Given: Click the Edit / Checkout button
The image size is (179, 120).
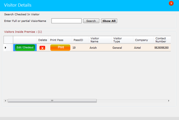Looking at the screenshot, I should pos(25,47).
